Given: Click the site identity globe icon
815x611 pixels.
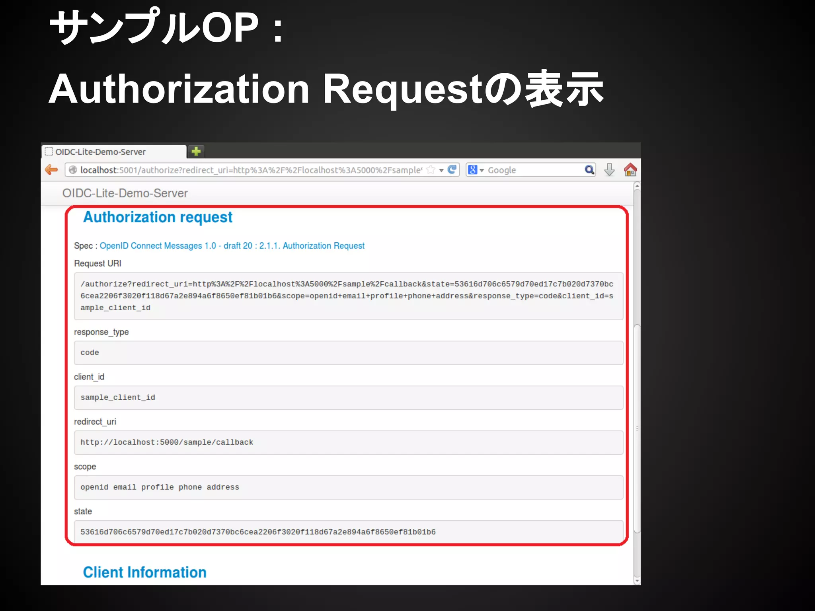Looking at the screenshot, I should (73, 170).
